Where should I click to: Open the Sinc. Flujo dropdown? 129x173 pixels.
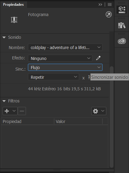point(65,67)
